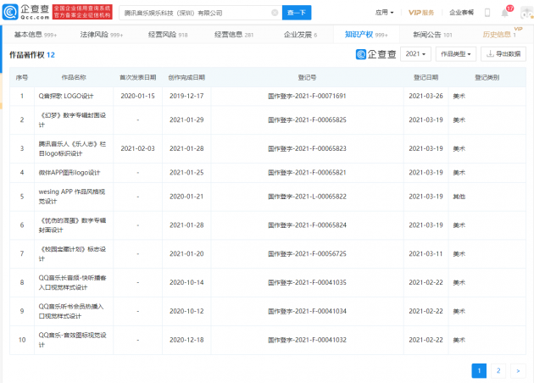The width and height of the screenshot is (534, 383).
Task: Click the download icon in the export button
Action: [490, 53]
